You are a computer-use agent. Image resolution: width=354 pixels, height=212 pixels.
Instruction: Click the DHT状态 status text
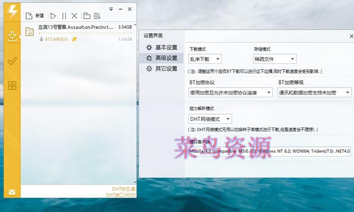pyautogui.click(x=123, y=189)
